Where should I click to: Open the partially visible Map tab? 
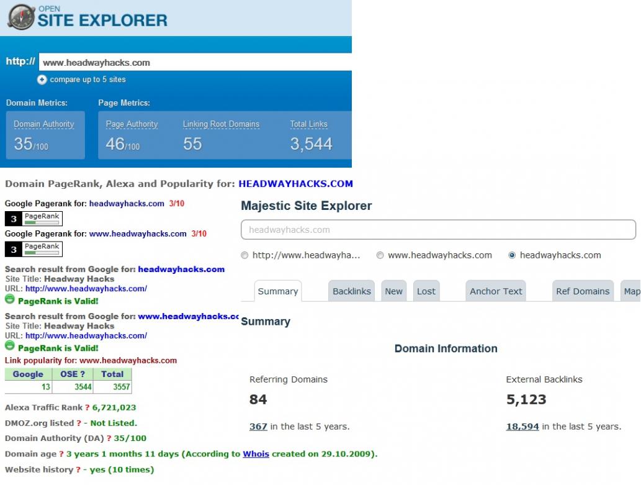click(631, 291)
